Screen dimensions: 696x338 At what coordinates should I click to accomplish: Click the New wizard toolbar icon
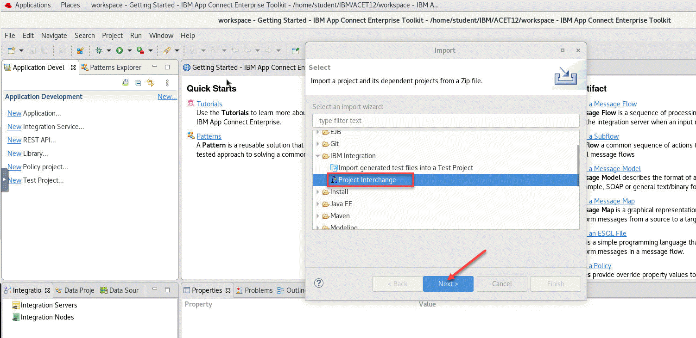(x=11, y=50)
